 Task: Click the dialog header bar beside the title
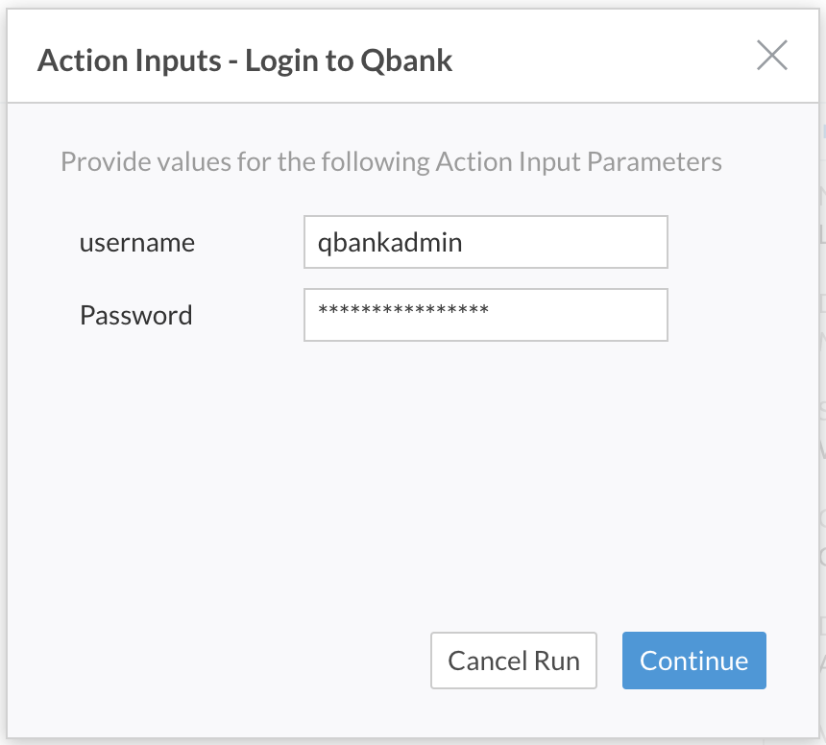point(600,58)
